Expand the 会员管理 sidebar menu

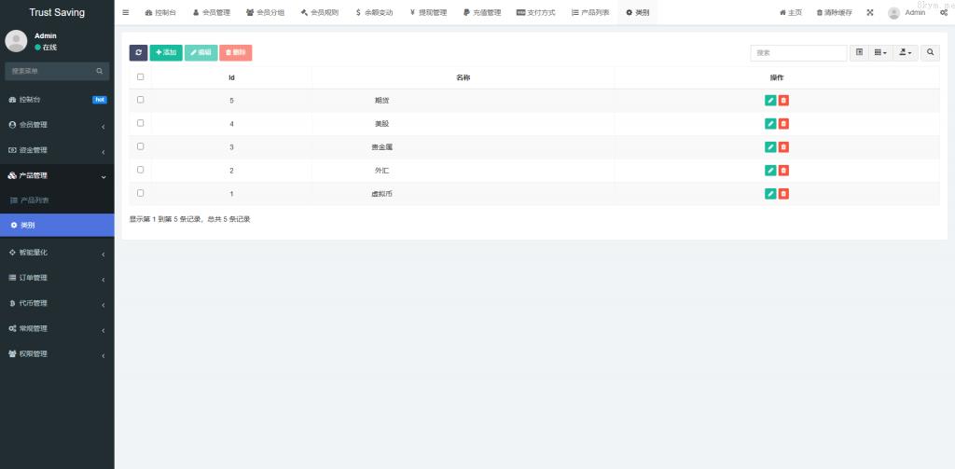click(x=57, y=125)
